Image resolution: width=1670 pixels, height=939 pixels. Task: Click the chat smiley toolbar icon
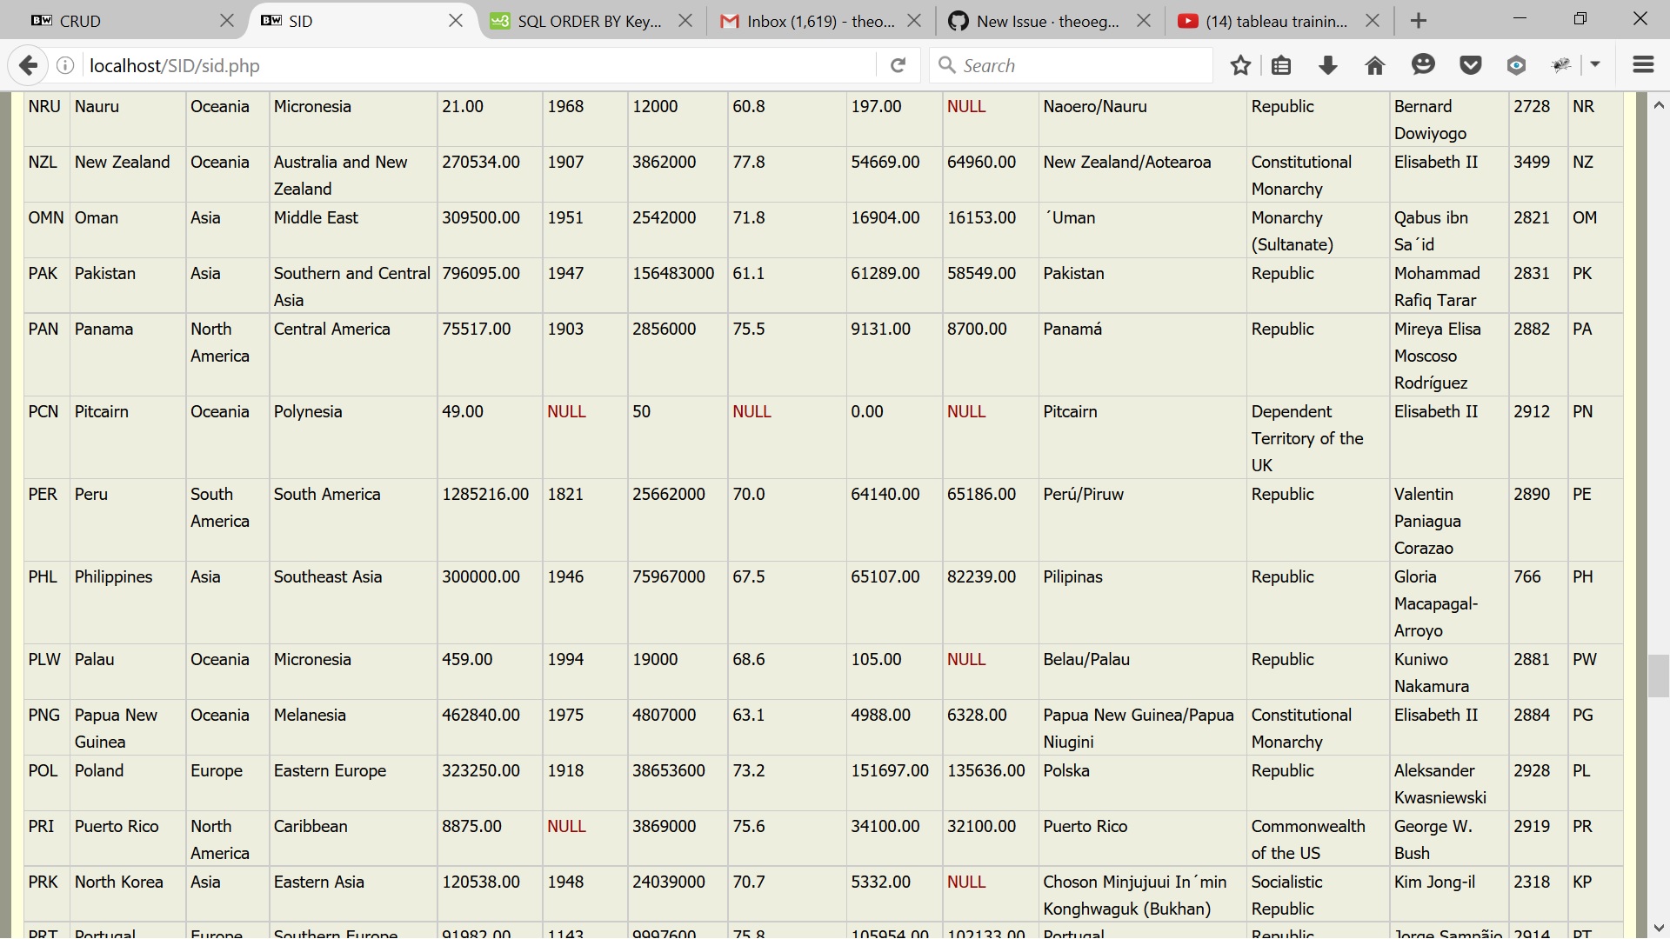[x=1423, y=65]
